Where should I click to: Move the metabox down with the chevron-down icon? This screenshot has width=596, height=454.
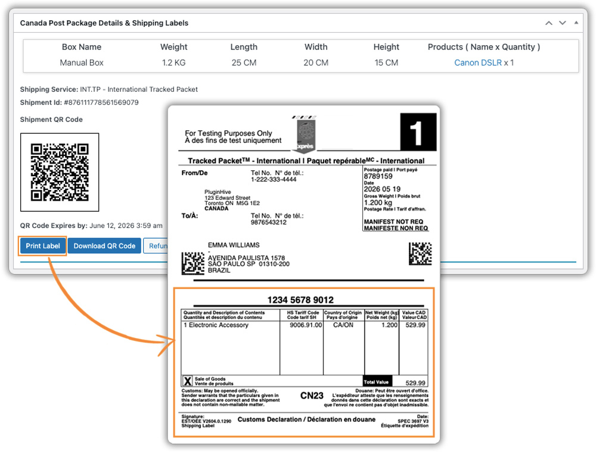click(562, 23)
